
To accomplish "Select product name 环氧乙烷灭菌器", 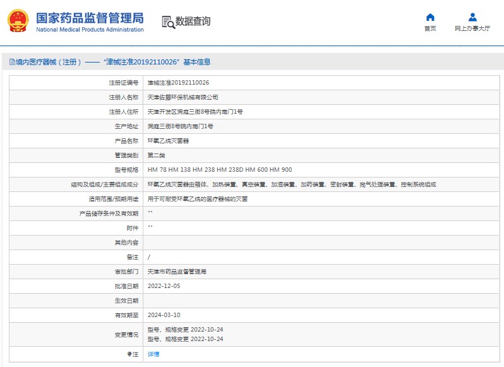I will 168,141.
